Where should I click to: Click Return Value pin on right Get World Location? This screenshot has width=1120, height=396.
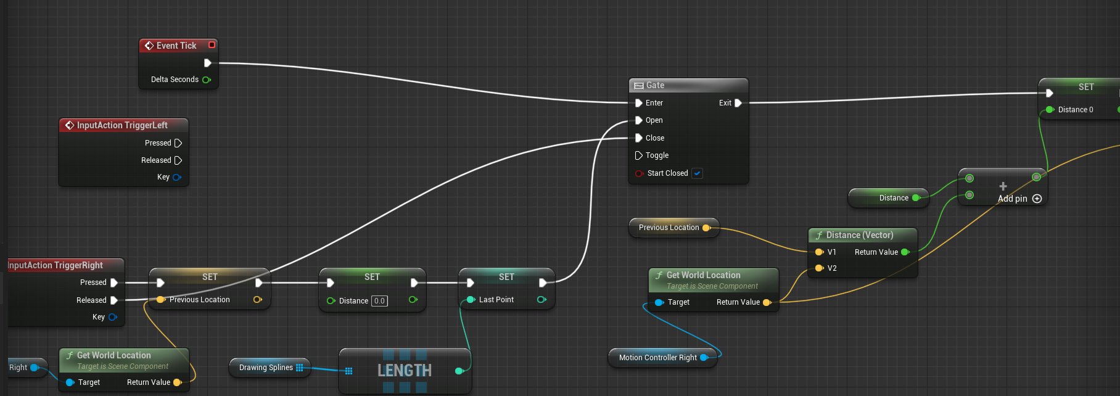coord(767,302)
